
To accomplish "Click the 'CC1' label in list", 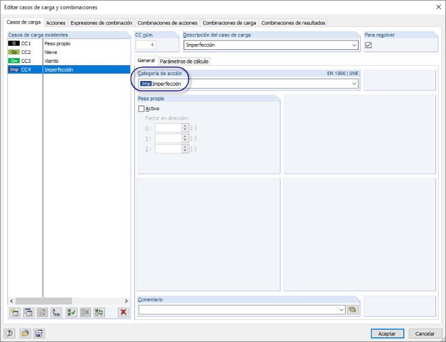I will point(26,43).
